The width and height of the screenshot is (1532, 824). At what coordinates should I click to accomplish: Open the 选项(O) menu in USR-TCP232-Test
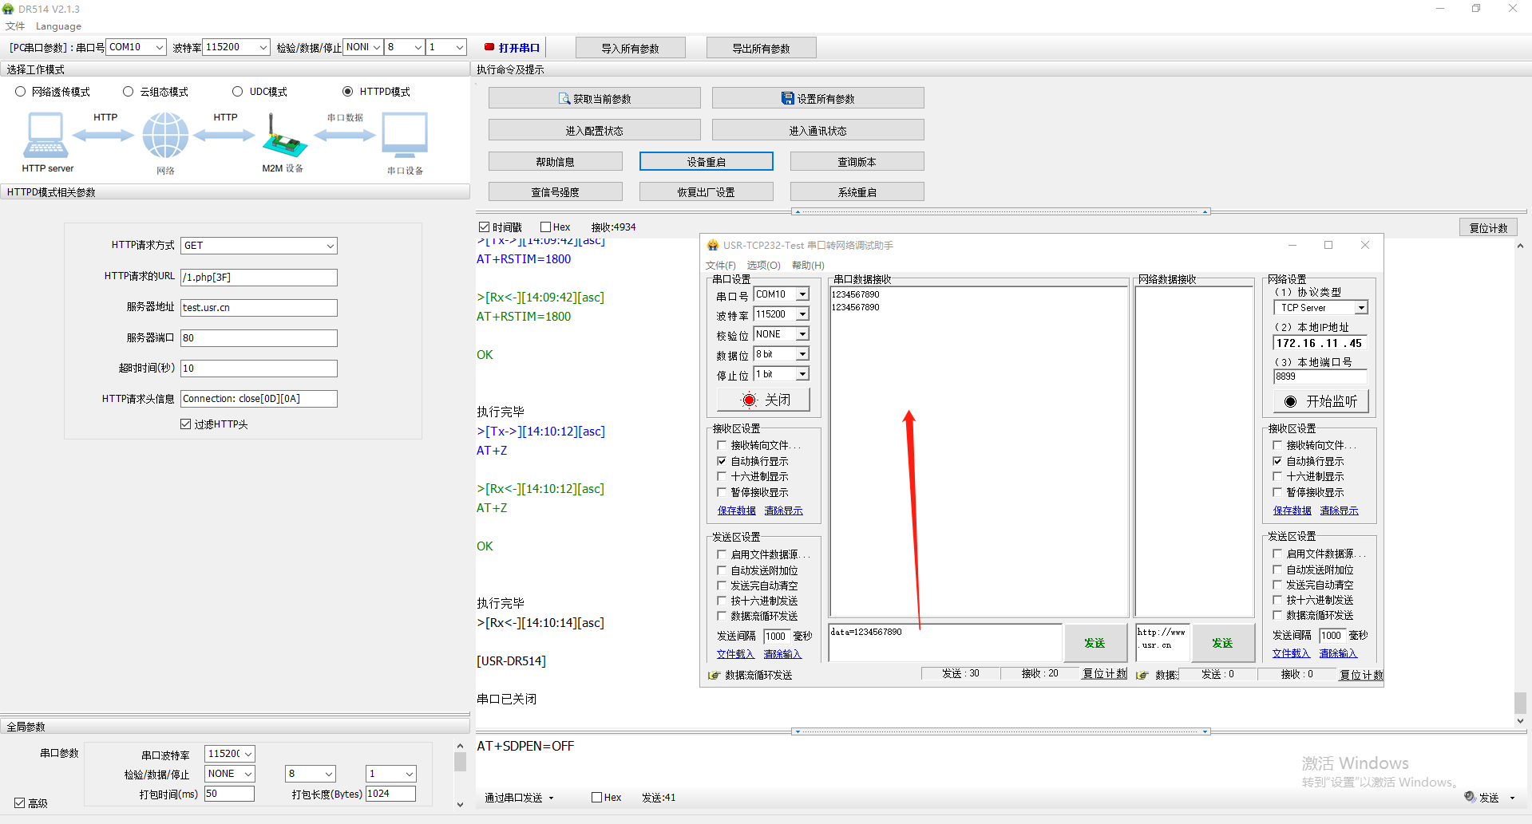tap(763, 266)
